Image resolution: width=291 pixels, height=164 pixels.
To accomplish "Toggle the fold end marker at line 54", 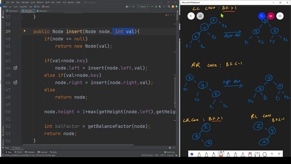I will [x=20, y=141].
